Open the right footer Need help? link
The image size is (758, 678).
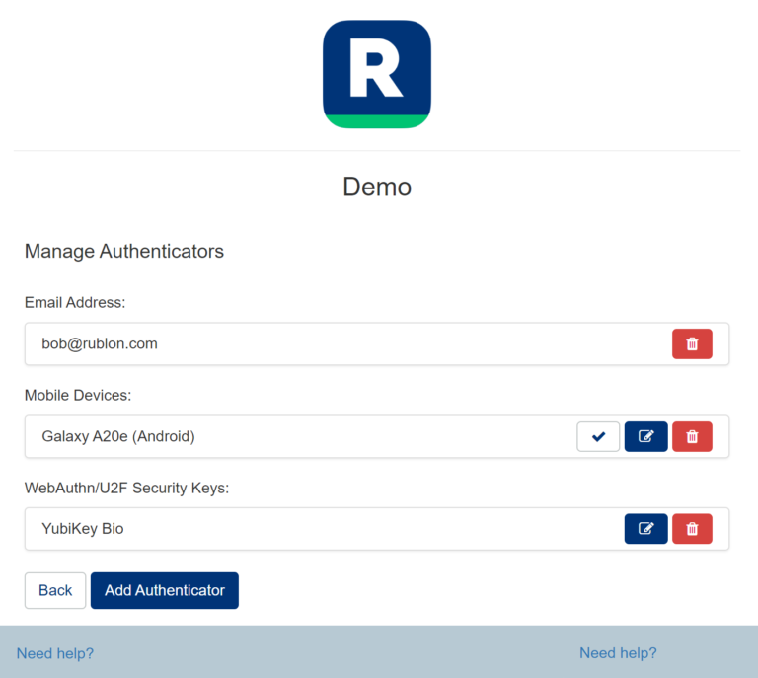coord(618,653)
